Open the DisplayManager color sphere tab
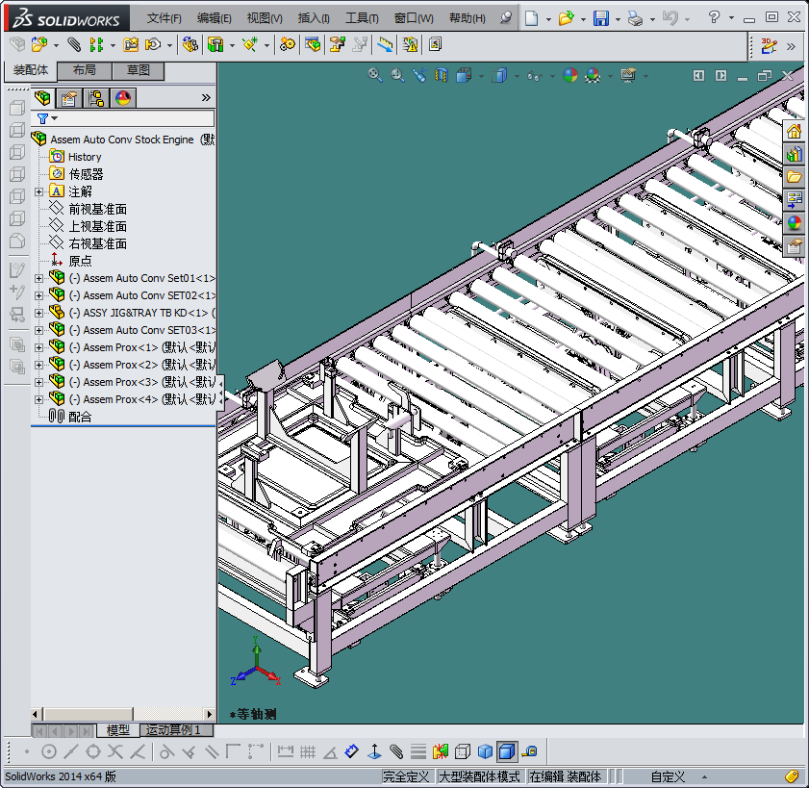809x788 pixels. pos(122,97)
